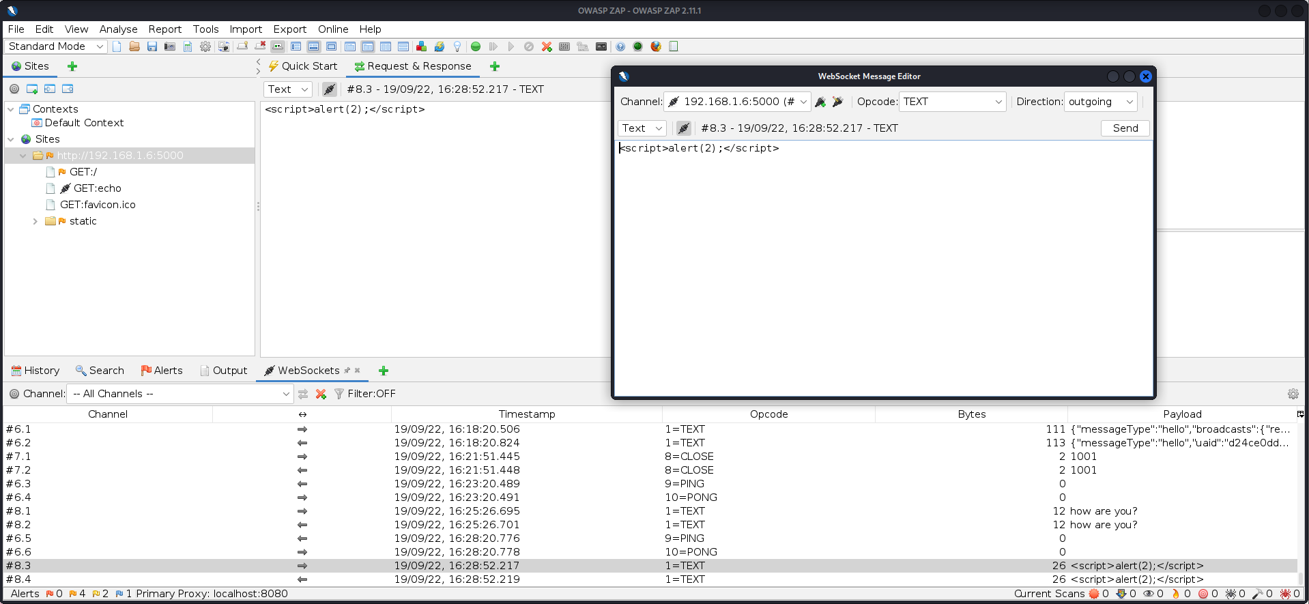This screenshot has width=1309, height=604.
Task: Toggle plug button in Request & Response panel
Action: pyautogui.click(x=329, y=89)
